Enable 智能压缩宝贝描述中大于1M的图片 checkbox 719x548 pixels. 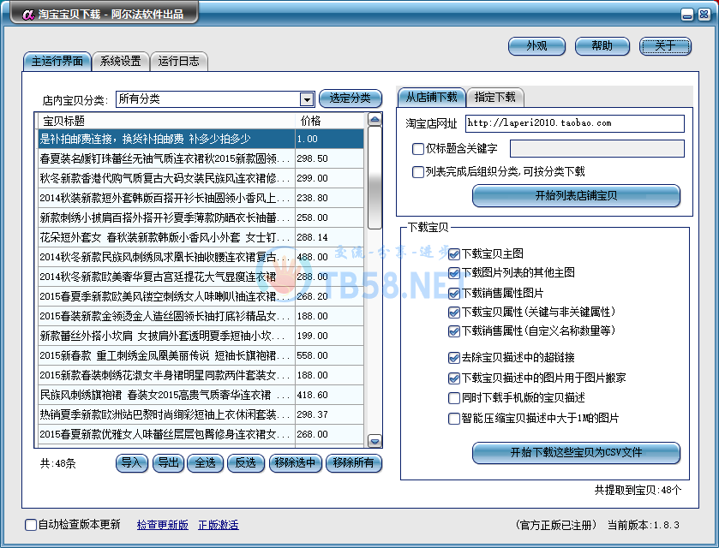454,419
